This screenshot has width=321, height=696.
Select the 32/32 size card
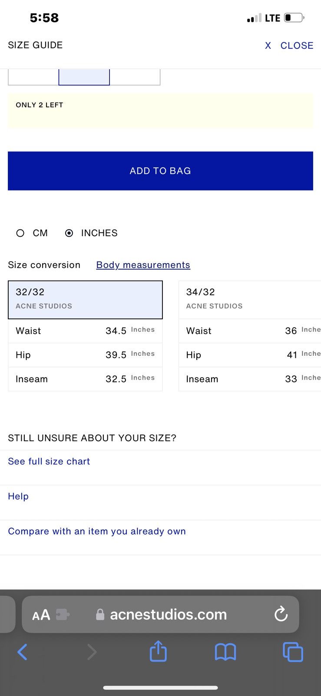[85, 300]
